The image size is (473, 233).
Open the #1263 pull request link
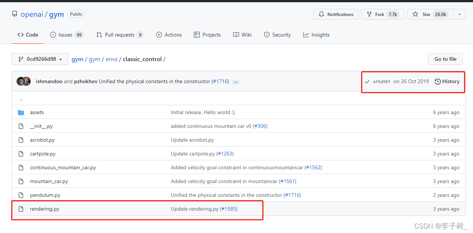click(225, 154)
